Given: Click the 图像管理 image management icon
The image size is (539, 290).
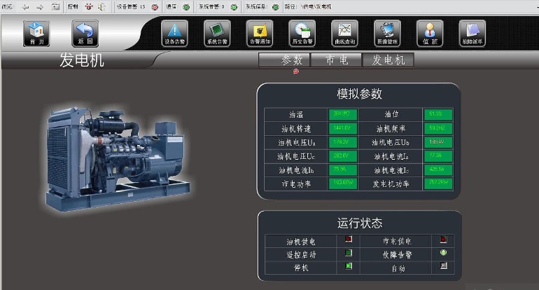Looking at the screenshot, I should pos(387,32).
